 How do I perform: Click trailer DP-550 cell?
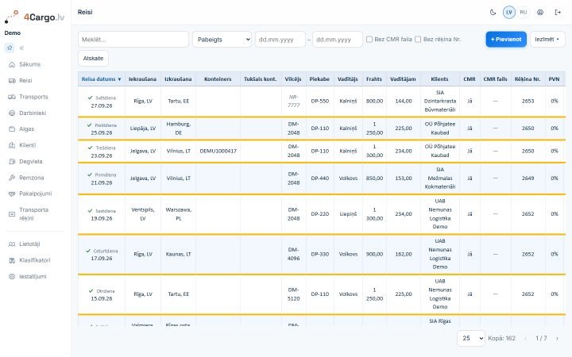click(320, 101)
